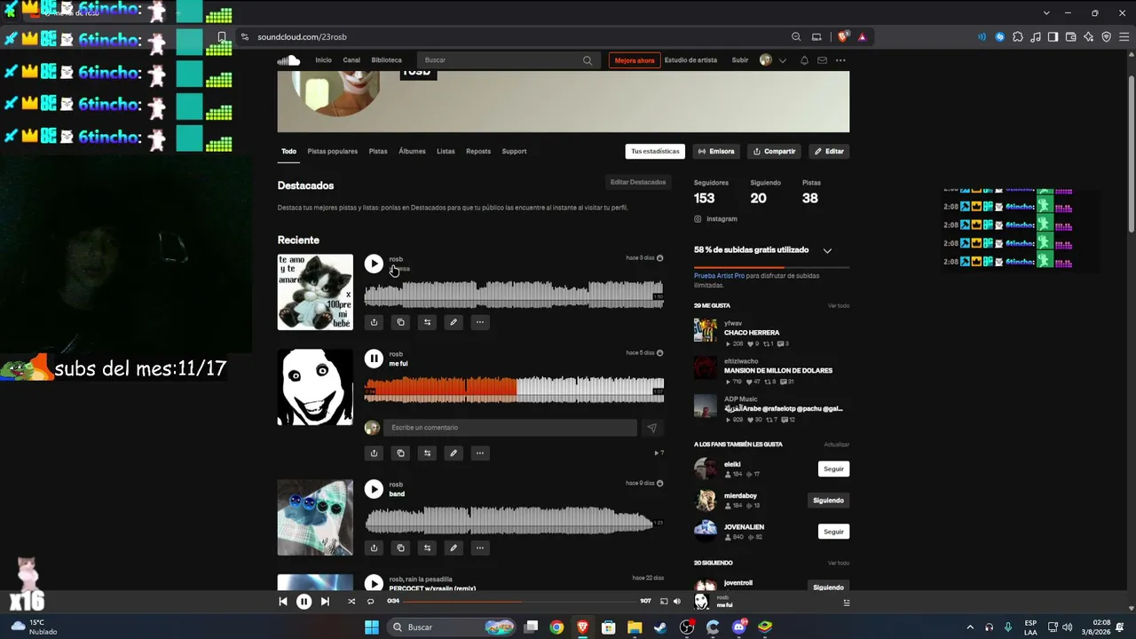Play the "band" track

(x=374, y=489)
